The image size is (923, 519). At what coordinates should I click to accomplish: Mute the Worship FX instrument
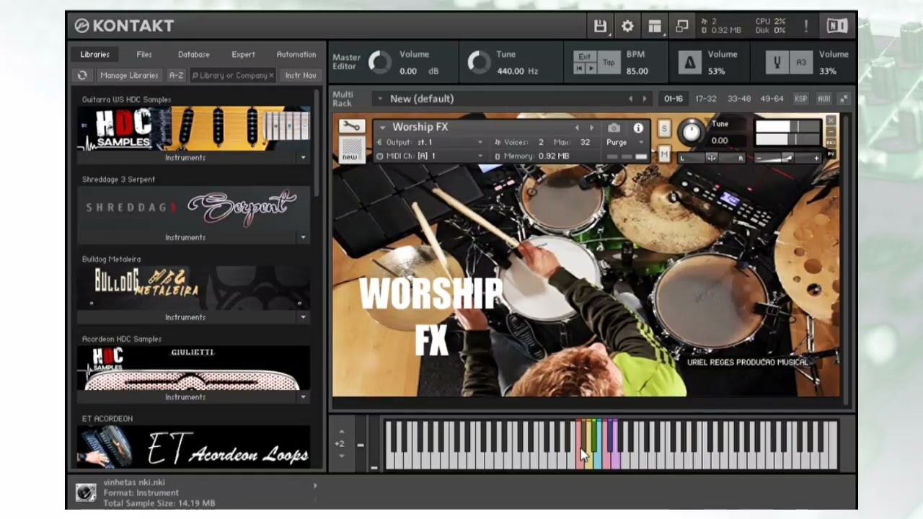pyautogui.click(x=664, y=154)
